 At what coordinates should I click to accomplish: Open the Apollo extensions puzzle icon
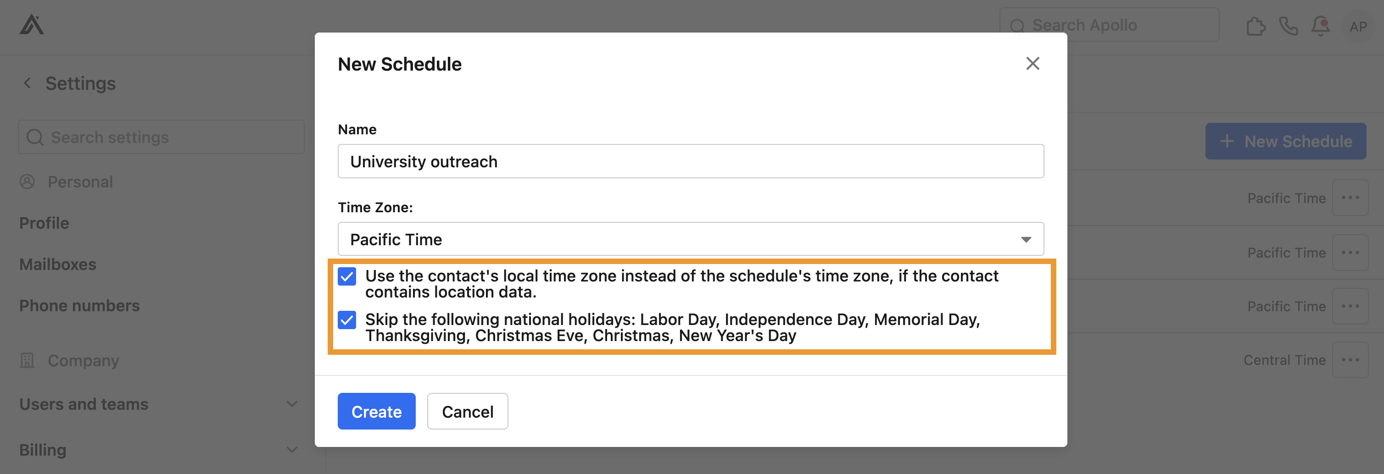[1256, 25]
